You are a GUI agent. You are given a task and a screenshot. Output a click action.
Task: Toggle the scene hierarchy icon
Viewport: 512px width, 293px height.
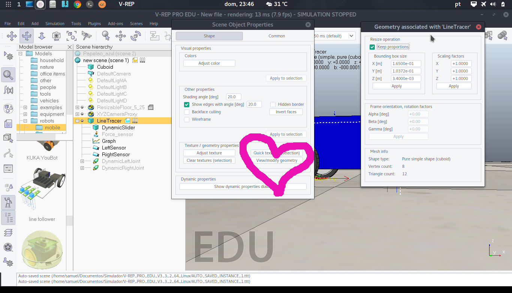[x=8, y=217]
